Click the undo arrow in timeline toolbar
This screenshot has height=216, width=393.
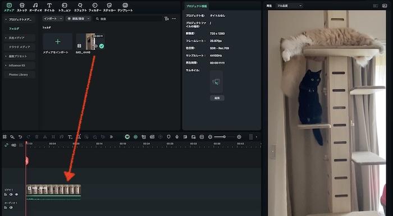pyautogui.click(x=20, y=137)
